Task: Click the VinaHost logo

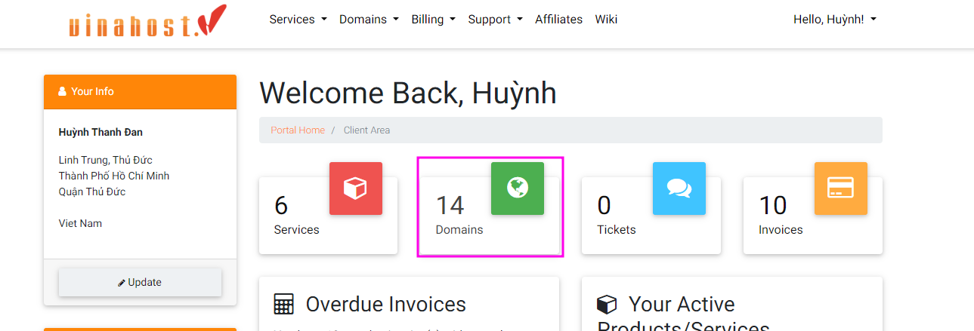Action: [147, 22]
